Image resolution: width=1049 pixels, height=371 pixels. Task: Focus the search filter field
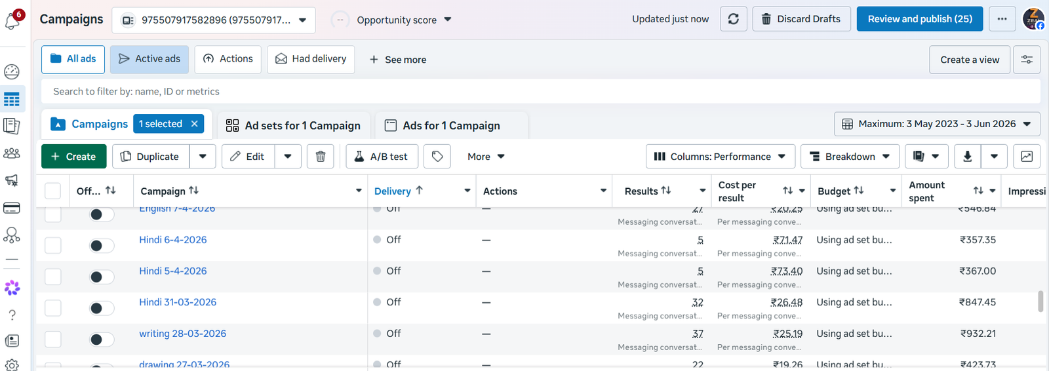point(541,91)
